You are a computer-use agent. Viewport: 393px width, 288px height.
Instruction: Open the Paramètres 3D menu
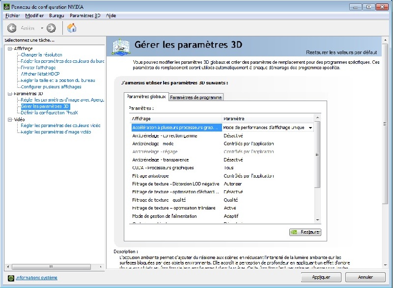click(x=85, y=16)
